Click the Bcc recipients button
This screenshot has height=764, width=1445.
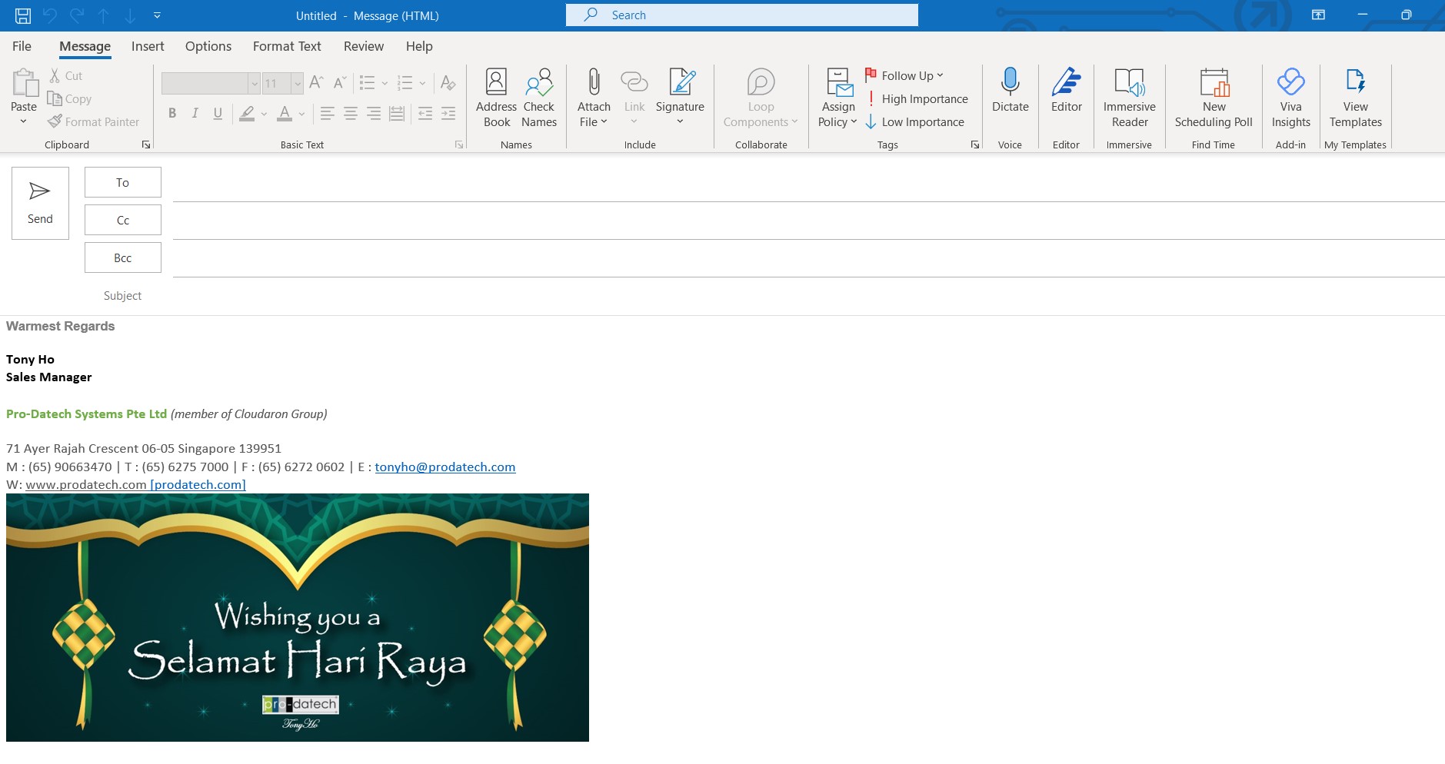[123, 257]
